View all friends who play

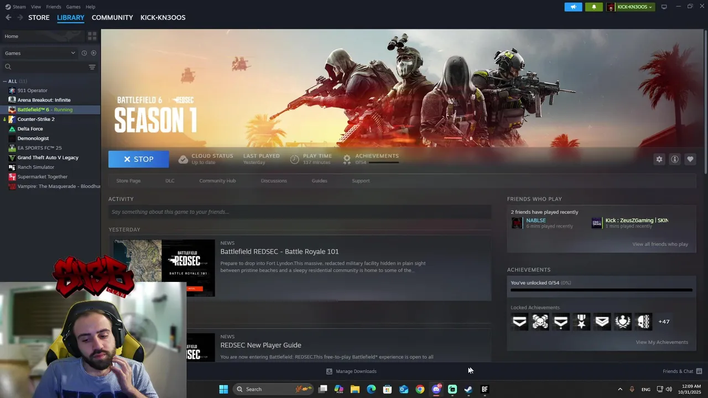point(660,244)
